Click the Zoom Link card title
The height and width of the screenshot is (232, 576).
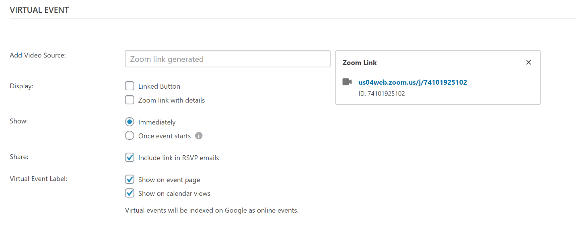[x=359, y=63]
